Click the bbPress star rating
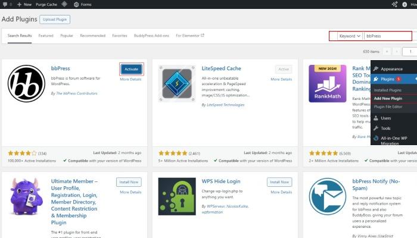 pos(22,154)
